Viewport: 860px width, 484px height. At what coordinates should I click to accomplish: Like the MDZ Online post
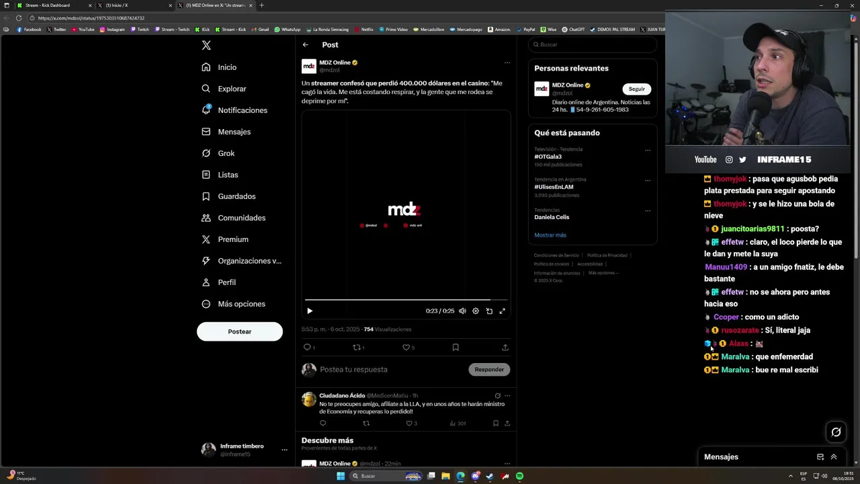click(406, 348)
